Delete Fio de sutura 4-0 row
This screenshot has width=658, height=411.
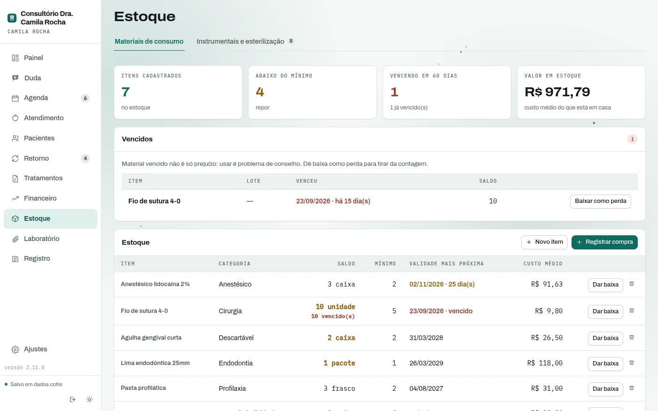[x=632, y=311]
